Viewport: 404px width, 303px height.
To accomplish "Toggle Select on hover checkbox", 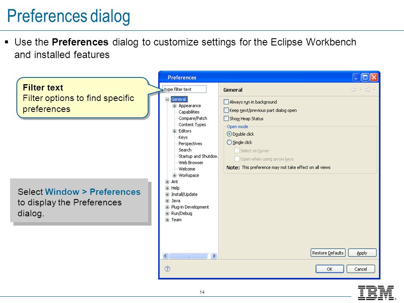I will [x=237, y=151].
